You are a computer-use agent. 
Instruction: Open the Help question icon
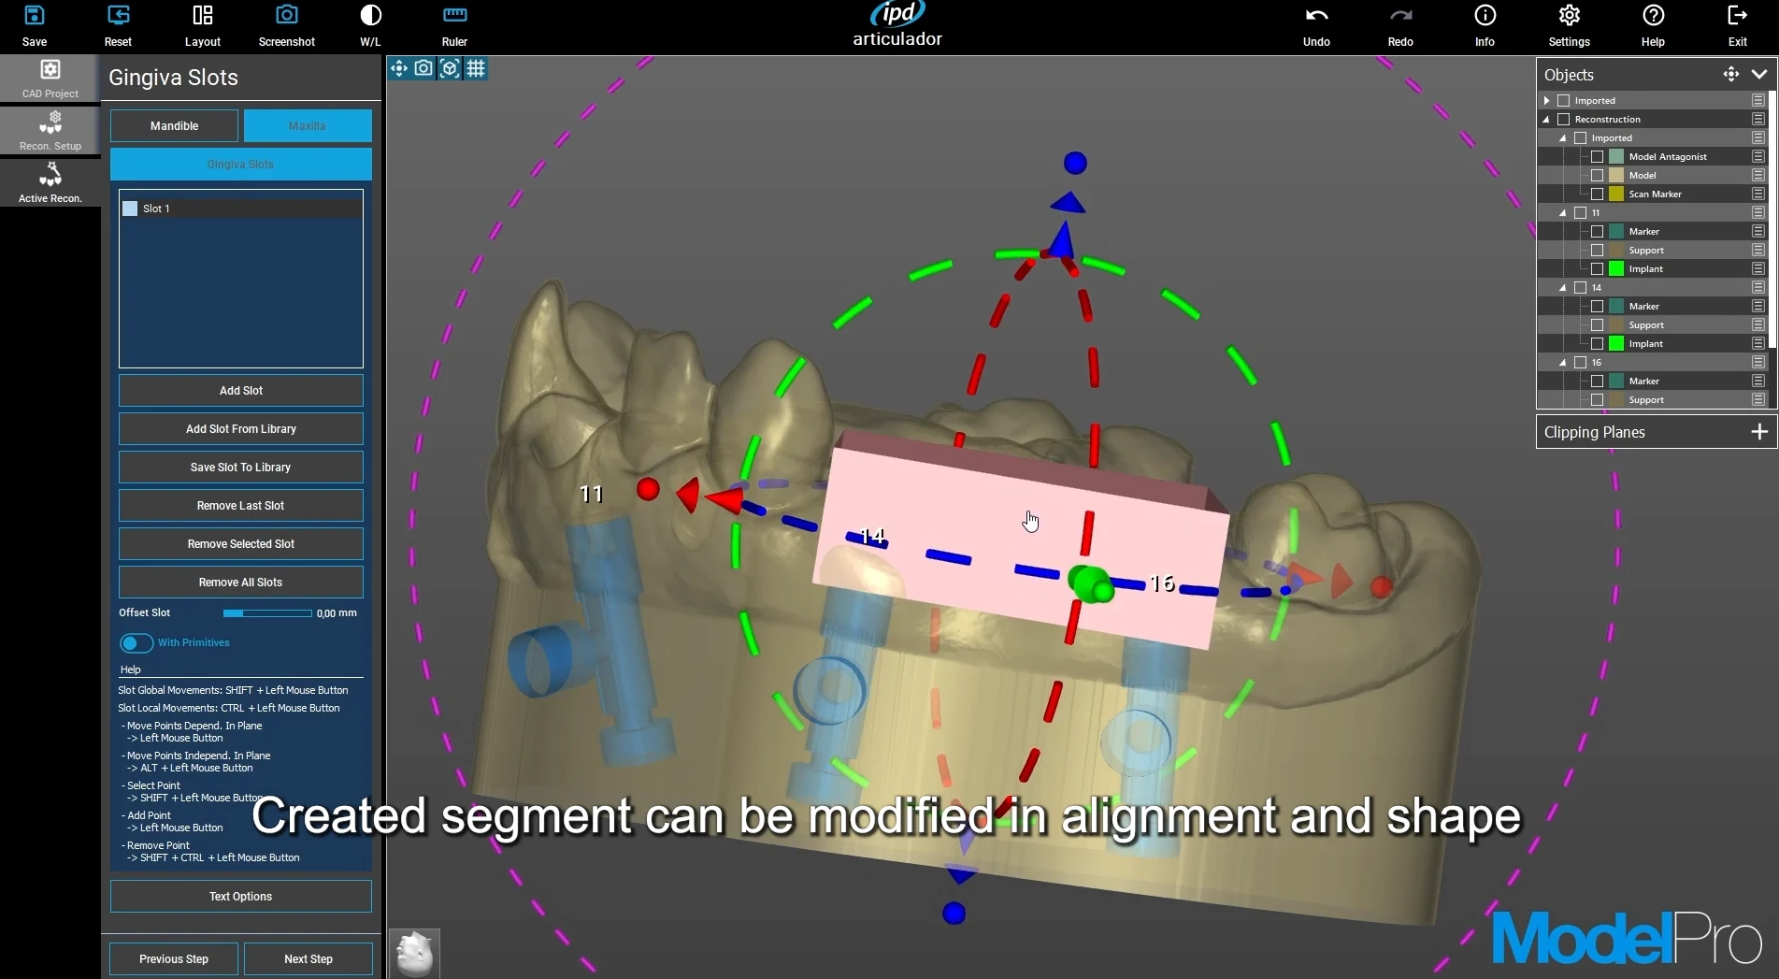1653,16
